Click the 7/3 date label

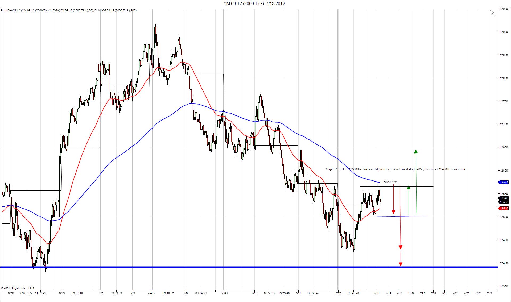pyautogui.click(x=133, y=293)
